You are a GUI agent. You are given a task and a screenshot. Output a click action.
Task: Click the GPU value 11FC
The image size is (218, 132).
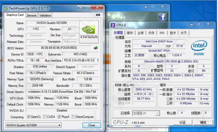(x=36, y=29)
